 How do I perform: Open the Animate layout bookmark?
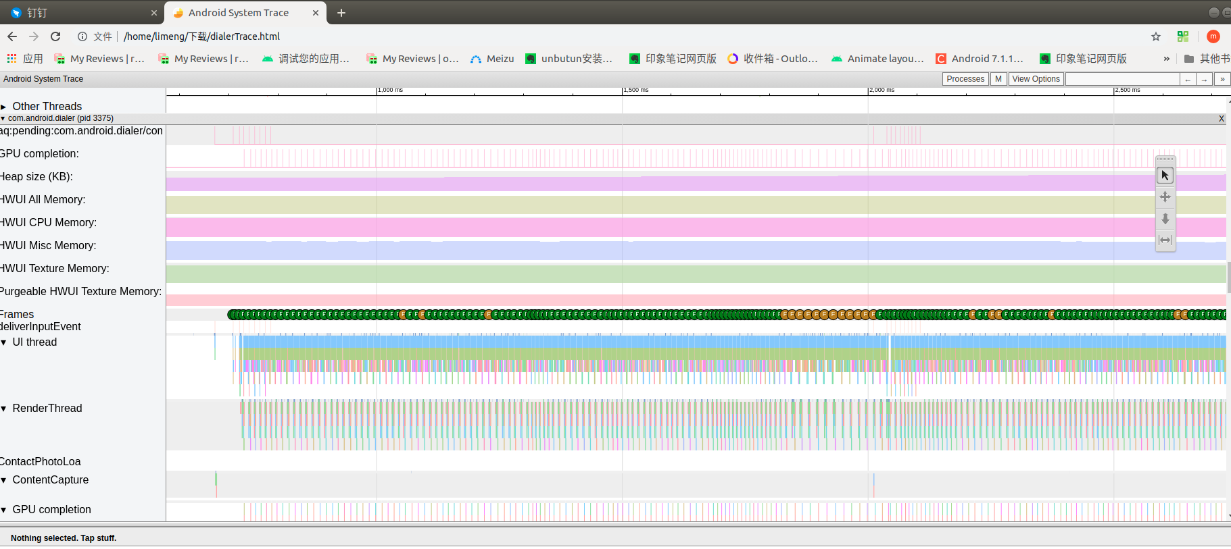877,59
